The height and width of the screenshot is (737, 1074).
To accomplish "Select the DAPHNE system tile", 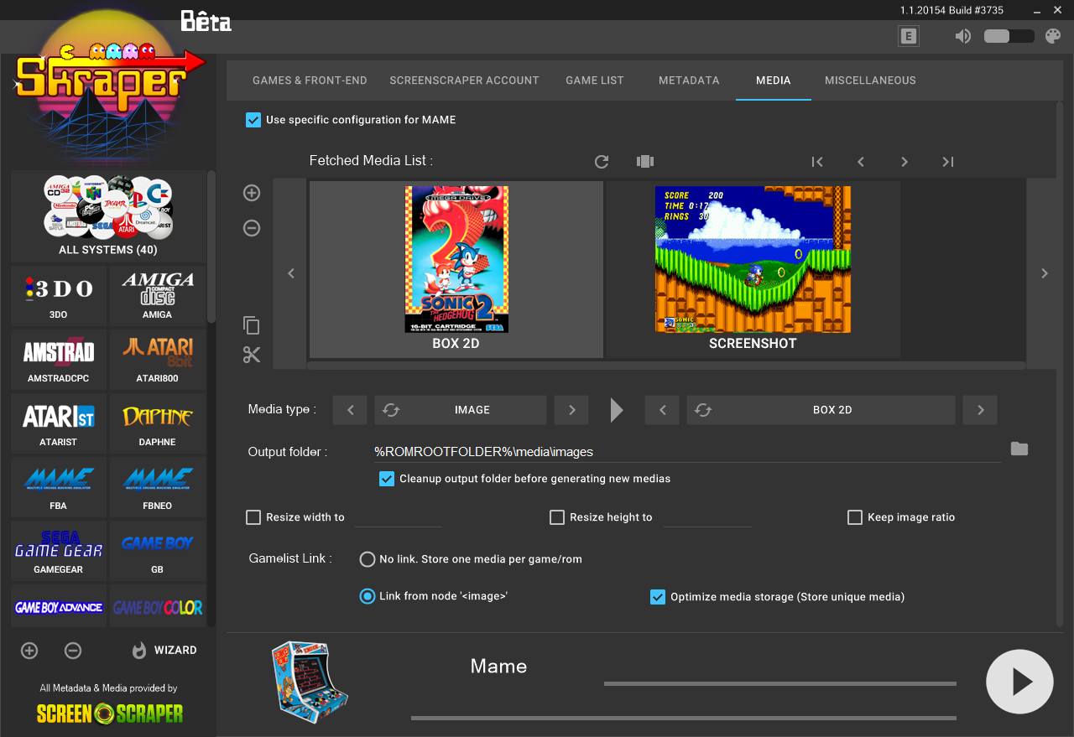I will [x=157, y=423].
